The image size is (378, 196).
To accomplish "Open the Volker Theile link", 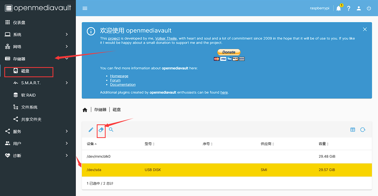I will (166, 38).
